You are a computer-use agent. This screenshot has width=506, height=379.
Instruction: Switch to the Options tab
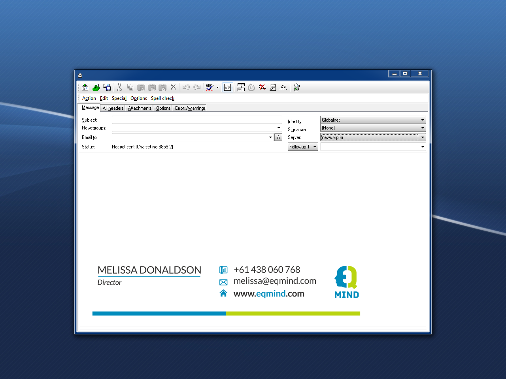(x=163, y=108)
